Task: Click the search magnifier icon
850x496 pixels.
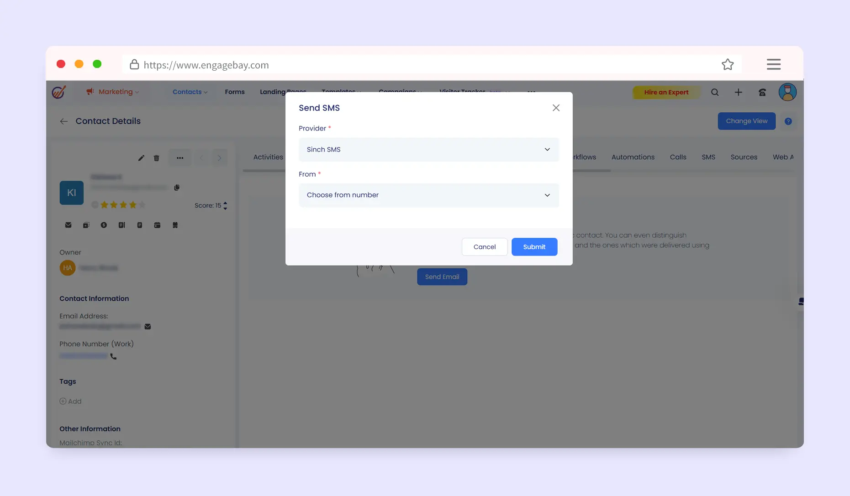Action: coord(715,92)
